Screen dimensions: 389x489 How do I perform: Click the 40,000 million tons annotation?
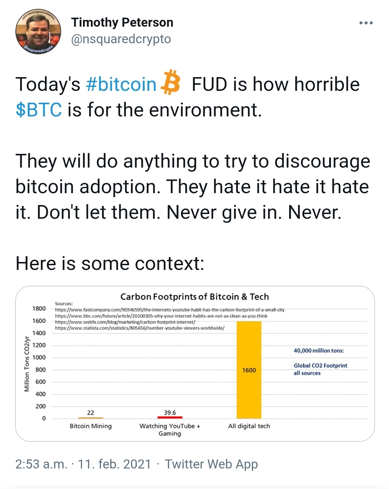pyautogui.click(x=319, y=351)
